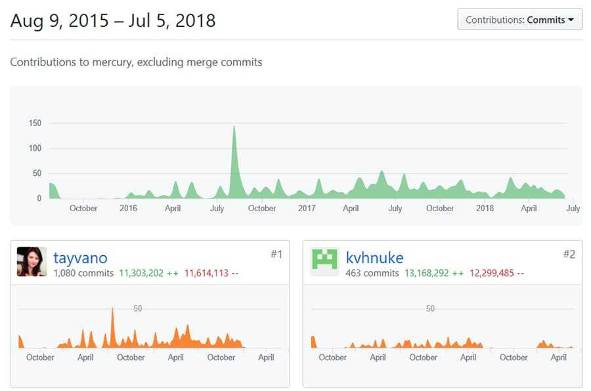Click tayvano's profile avatar

tap(29, 261)
